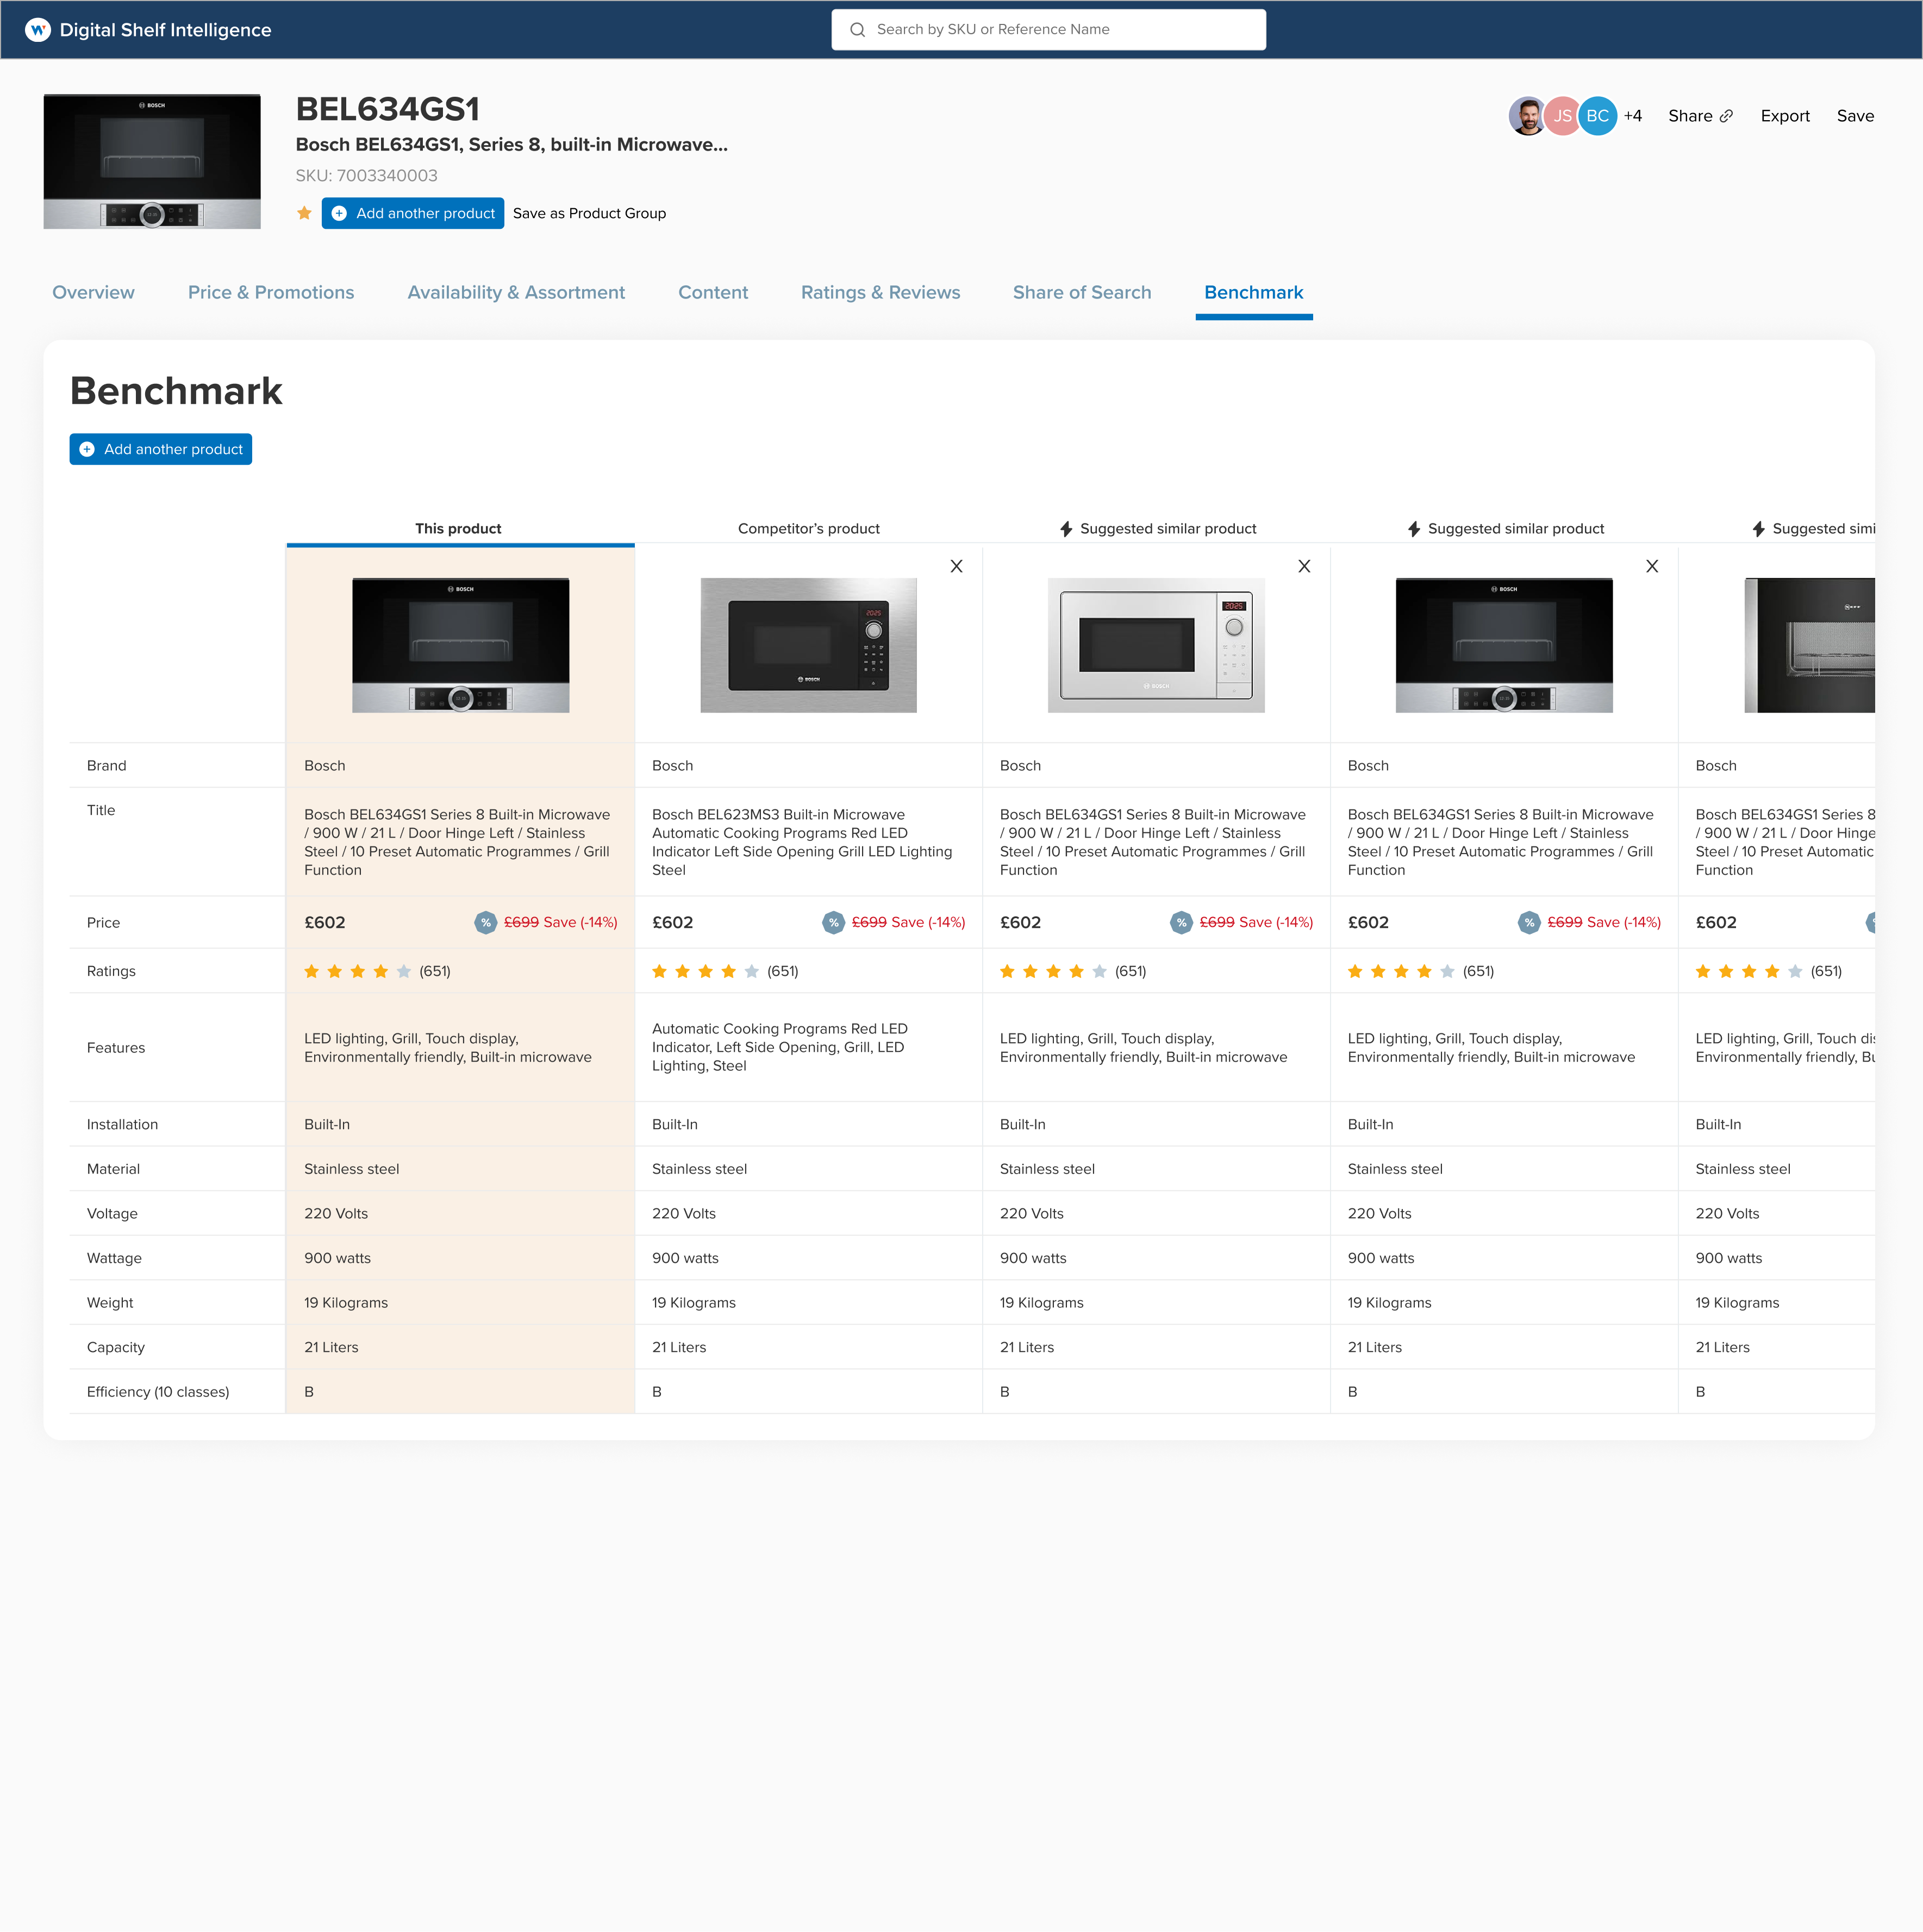The width and height of the screenshot is (1923, 1932).
Task: Switch to the Ratings & Reviews tab
Action: tap(880, 292)
